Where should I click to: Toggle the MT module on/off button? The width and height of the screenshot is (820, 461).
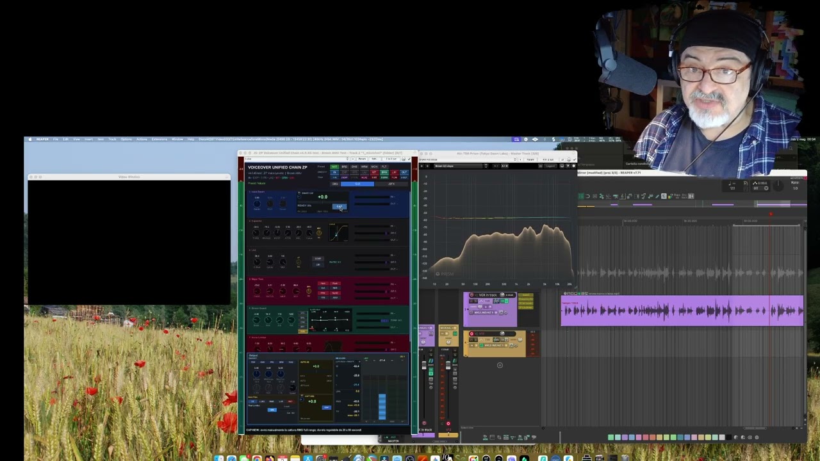374,172
